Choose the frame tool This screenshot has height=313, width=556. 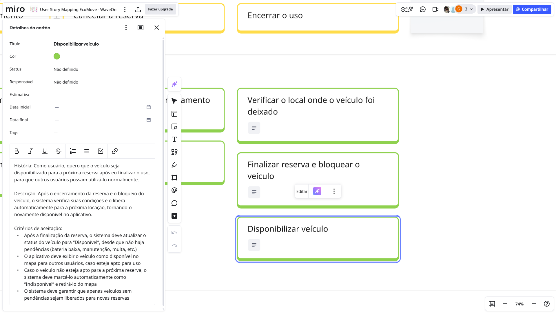[x=174, y=178]
